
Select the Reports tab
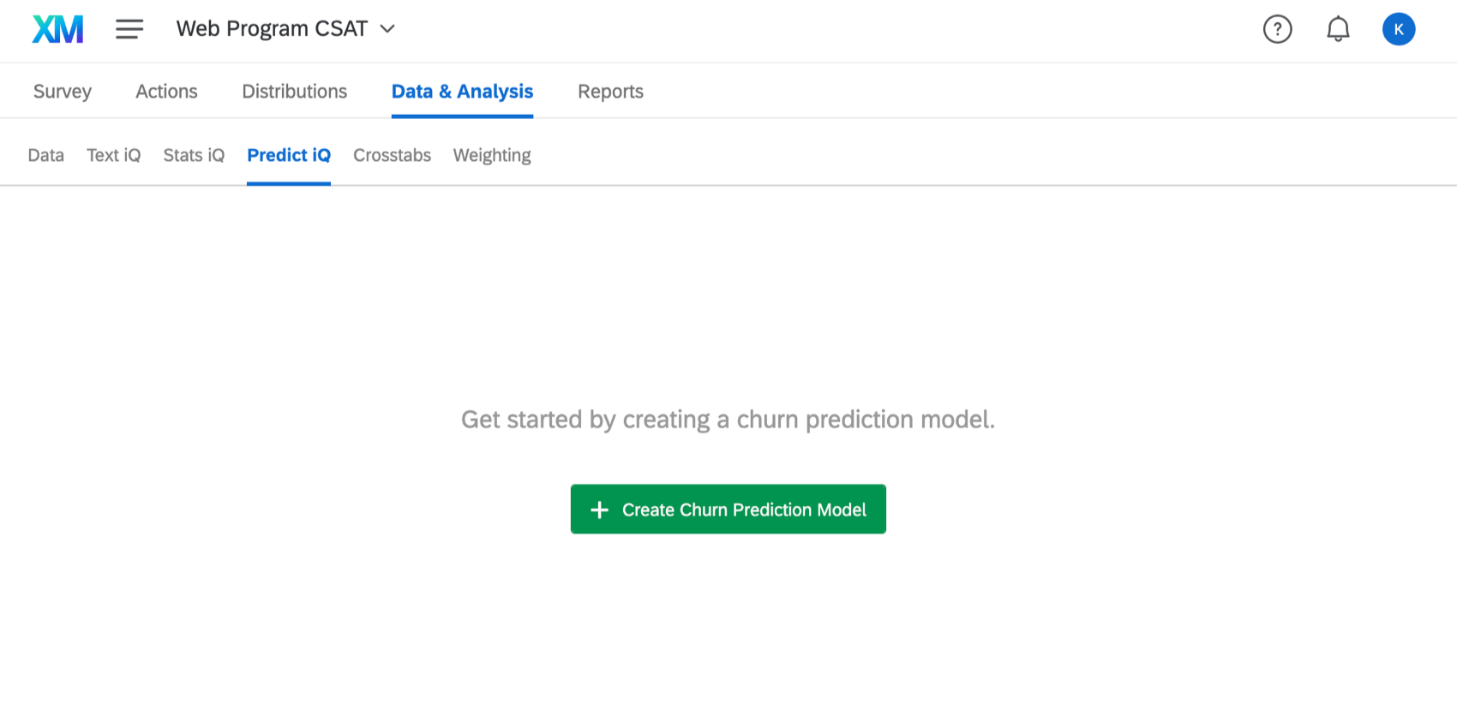click(610, 91)
